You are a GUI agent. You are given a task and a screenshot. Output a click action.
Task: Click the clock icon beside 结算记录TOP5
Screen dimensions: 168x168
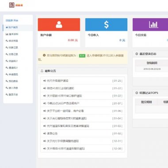point(137,93)
